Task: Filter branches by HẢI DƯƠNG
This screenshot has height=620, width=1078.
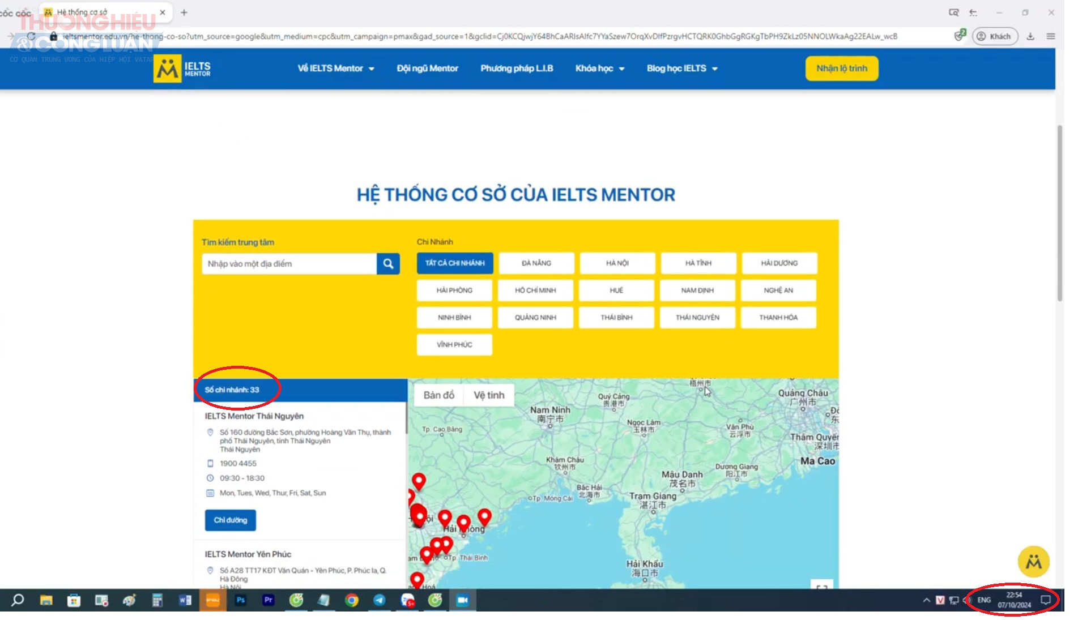Action: tap(779, 263)
